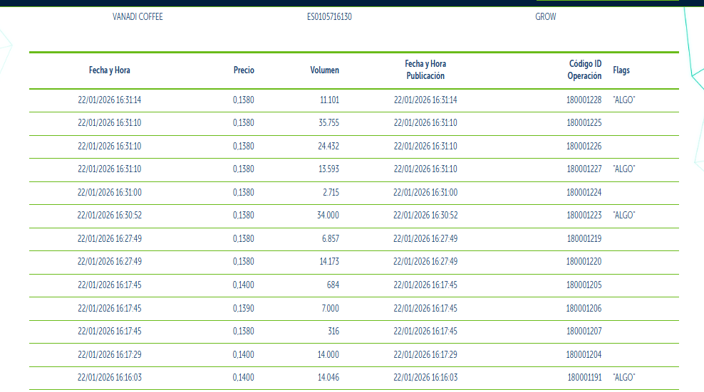
Task: Select the 16:31:00 publication time cell
Action: (x=425, y=192)
